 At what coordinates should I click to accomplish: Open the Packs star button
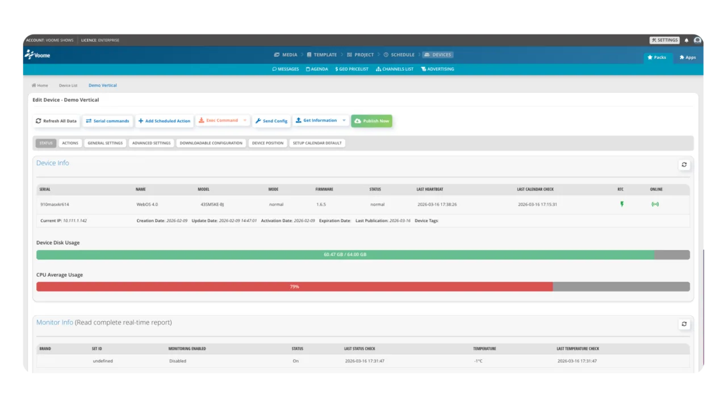[657, 57]
